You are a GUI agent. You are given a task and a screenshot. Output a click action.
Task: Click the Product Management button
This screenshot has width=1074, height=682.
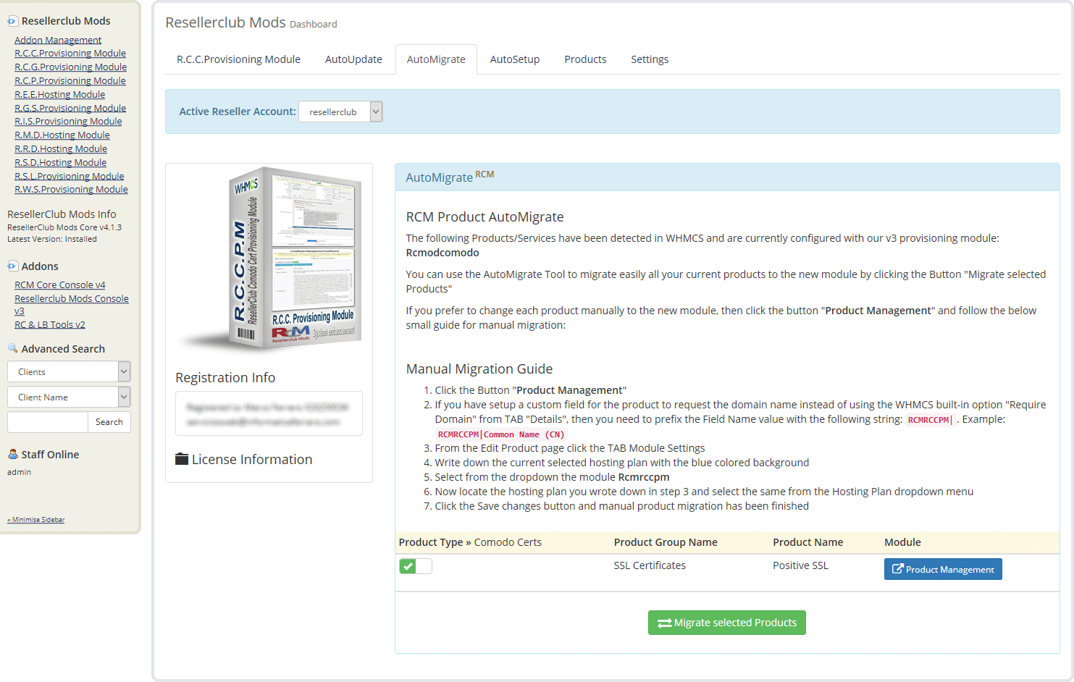click(943, 569)
